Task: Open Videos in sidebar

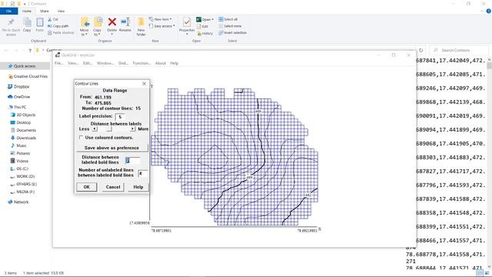Action: pos(19,161)
